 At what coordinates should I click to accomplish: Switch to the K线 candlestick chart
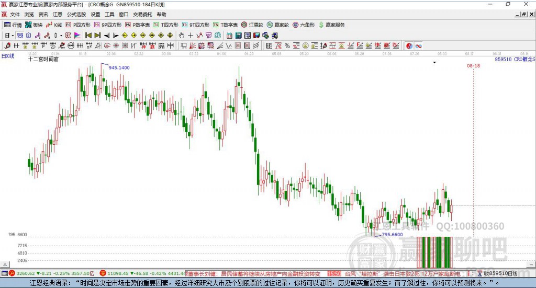54,25
